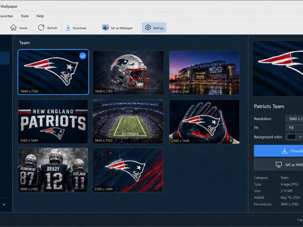Click the Home toolbar label
The width and height of the screenshot is (303, 227).
tap(23, 28)
